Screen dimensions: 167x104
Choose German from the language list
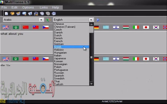(x=71, y=44)
